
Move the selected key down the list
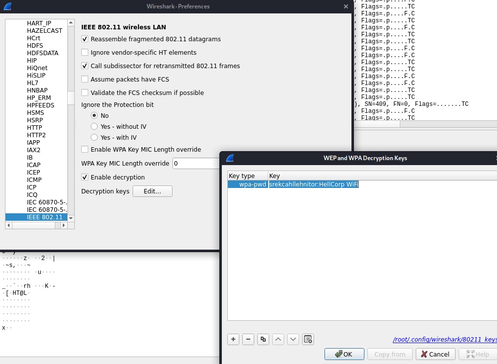293,339
